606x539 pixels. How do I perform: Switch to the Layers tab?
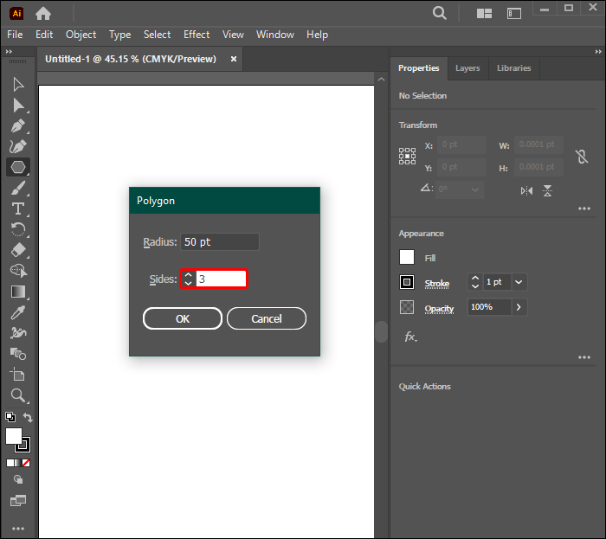[x=467, y=68]
